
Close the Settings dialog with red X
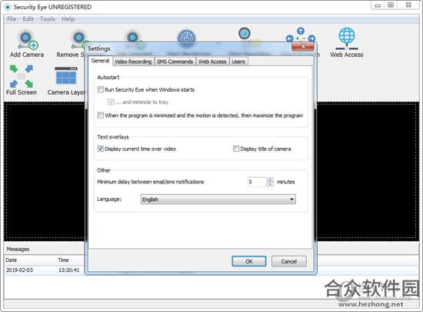tap(303, 46)
